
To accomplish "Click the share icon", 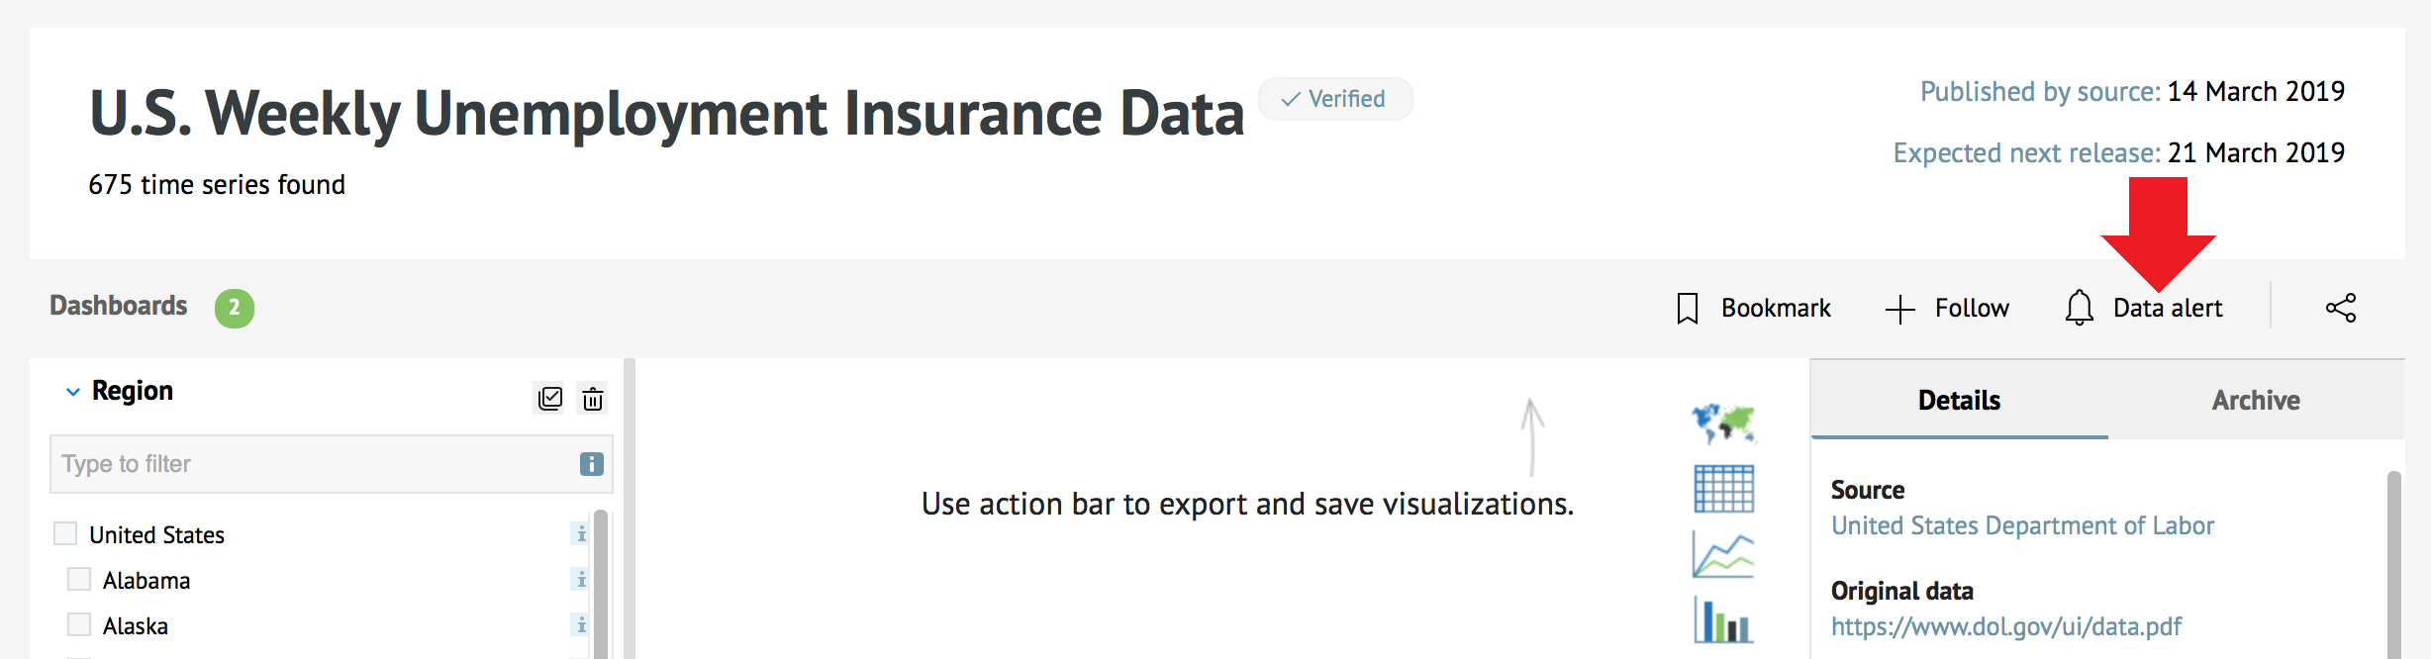I will point(2341,308).
